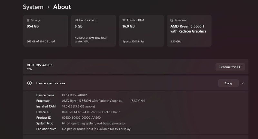This screenshot has width=258, height=139.
Task: Open the 6 GB Graphics Card tile
Action: (x=94, y=31)
